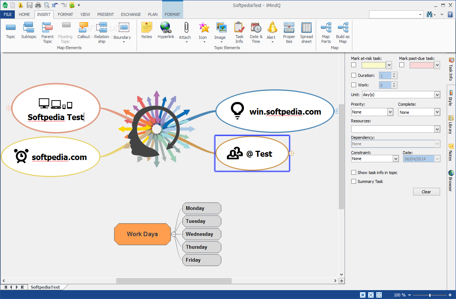This screenshot has width=456, height=299.
Task: Open the FILE menu
Action: tap(8, 14)
